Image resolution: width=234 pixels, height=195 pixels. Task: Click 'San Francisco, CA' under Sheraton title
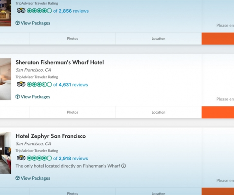coord(33,70)
